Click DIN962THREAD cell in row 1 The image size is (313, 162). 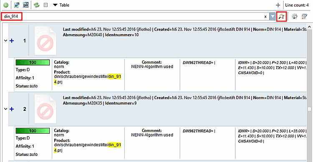point(199,63)
